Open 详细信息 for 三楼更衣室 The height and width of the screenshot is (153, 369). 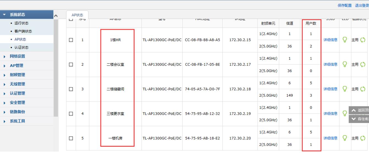point(330,113)
